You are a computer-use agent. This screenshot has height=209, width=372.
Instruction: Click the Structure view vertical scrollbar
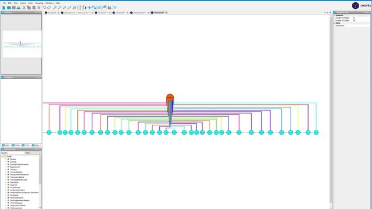click(40, 171)
